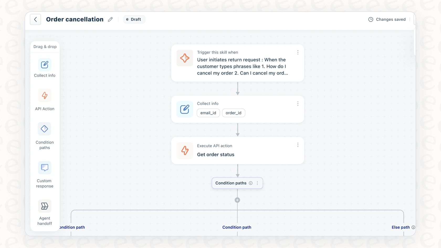
Task: Click the info icon inside Condition paths node
Action: pyautogui.click(x=251, y=183)
